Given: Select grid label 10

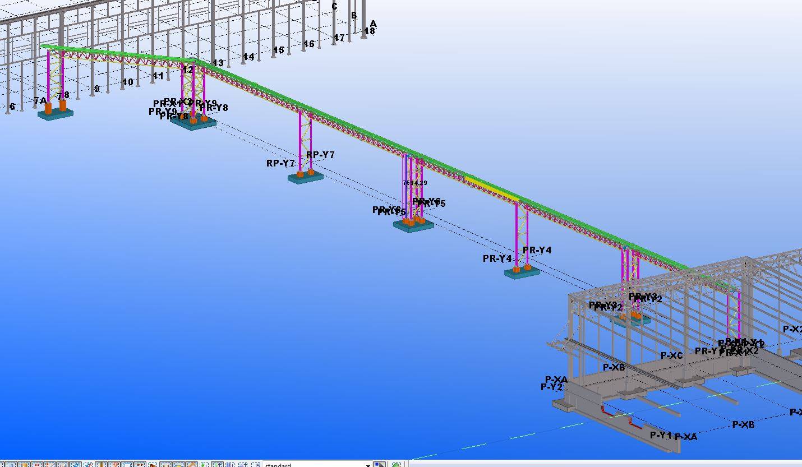Looking at the screenshot, I should (128, 82).
